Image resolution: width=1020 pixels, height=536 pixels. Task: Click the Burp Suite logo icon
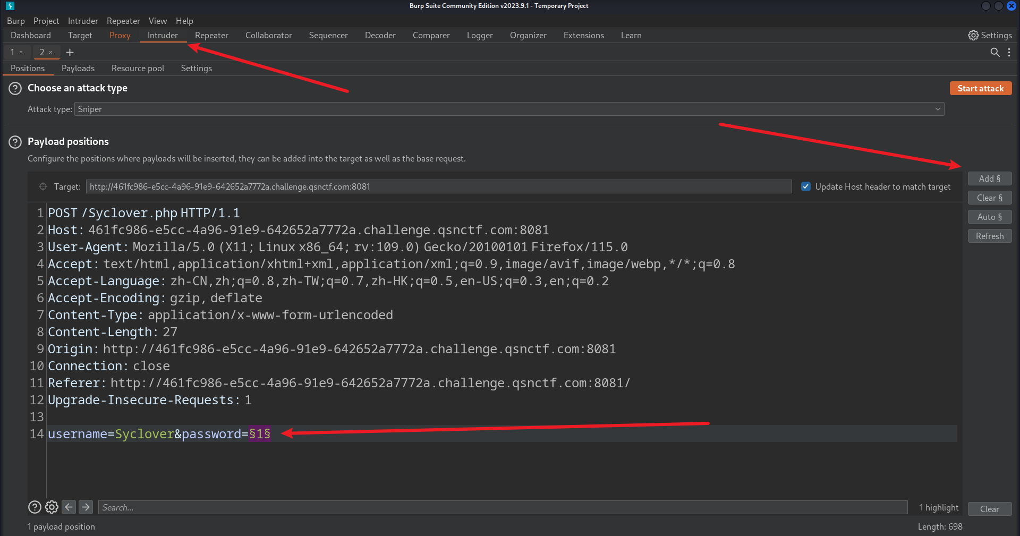tap(10, 6)
